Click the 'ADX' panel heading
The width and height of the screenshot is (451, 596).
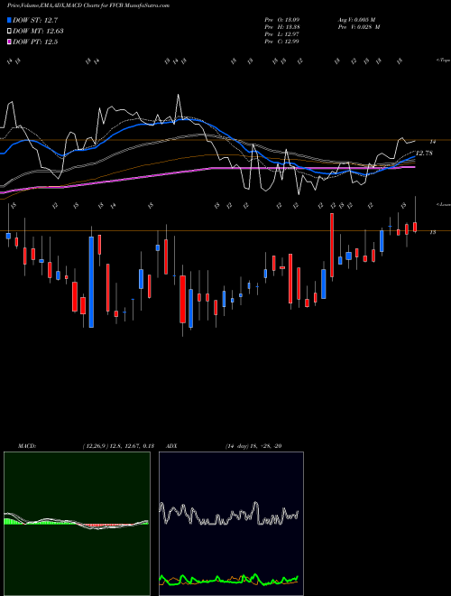(171, 446)
